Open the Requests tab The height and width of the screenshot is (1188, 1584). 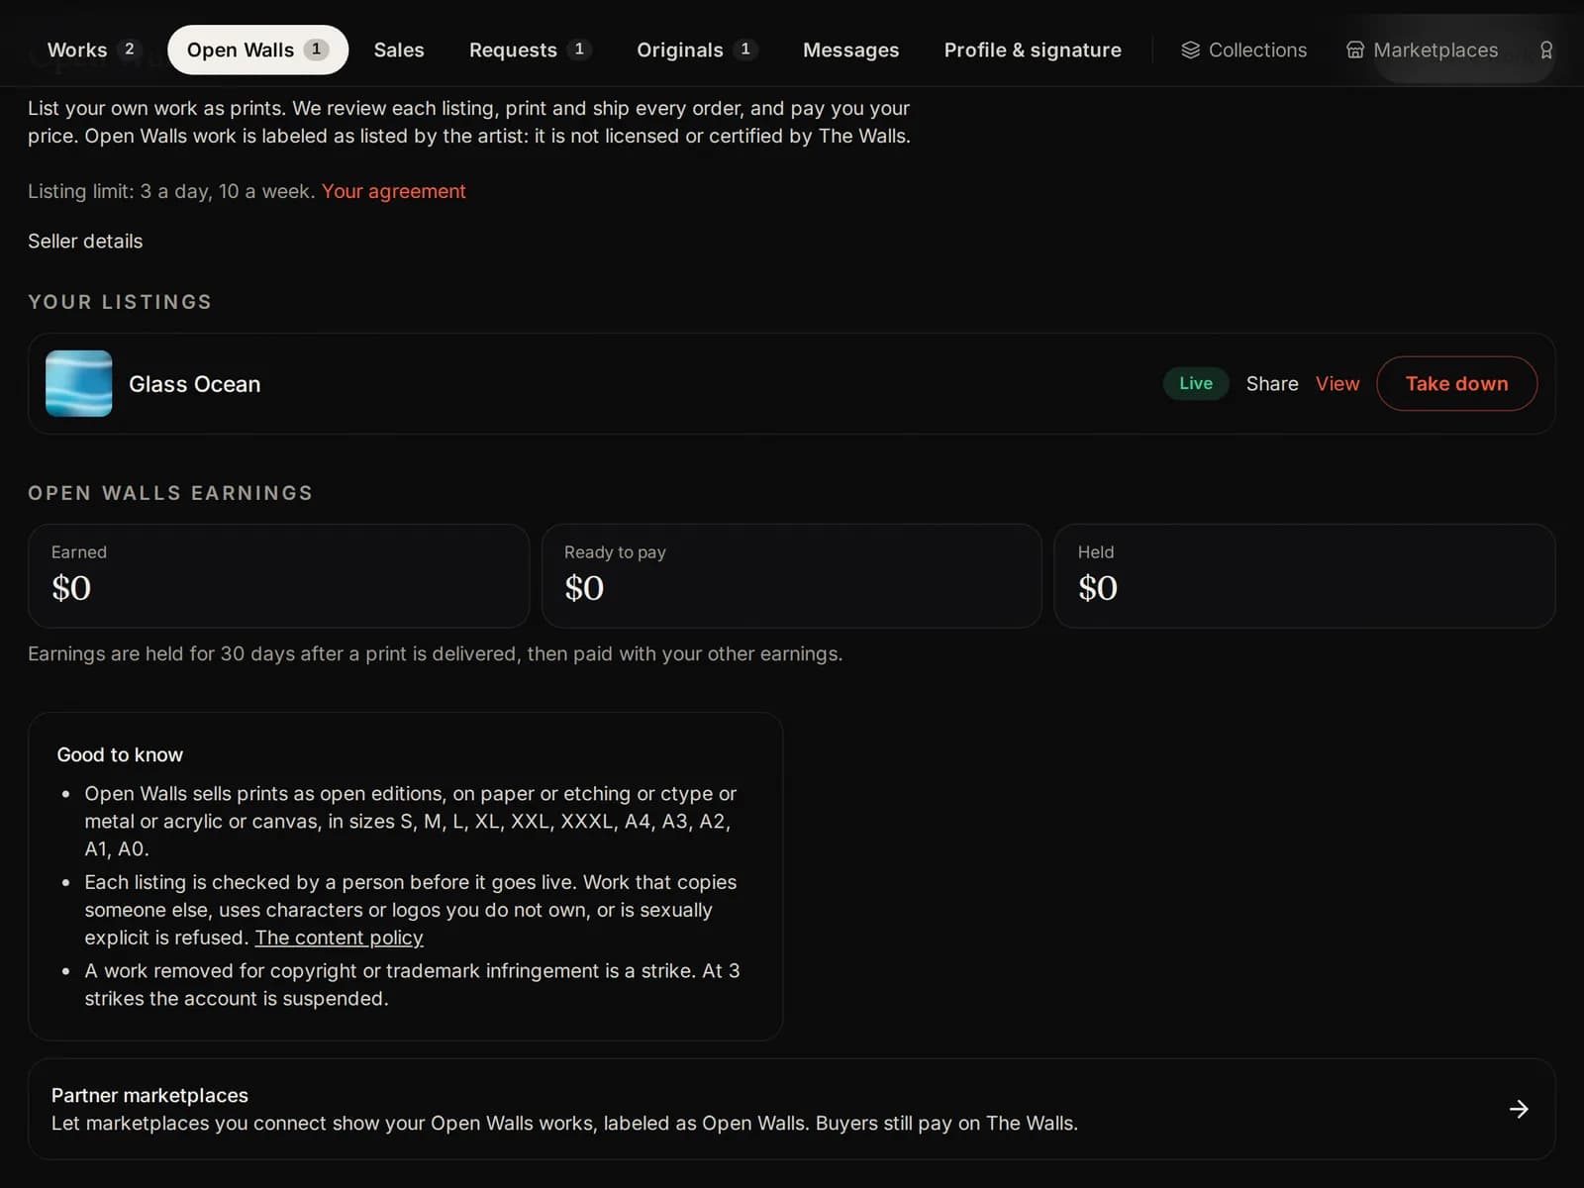(x=530, y=49)
